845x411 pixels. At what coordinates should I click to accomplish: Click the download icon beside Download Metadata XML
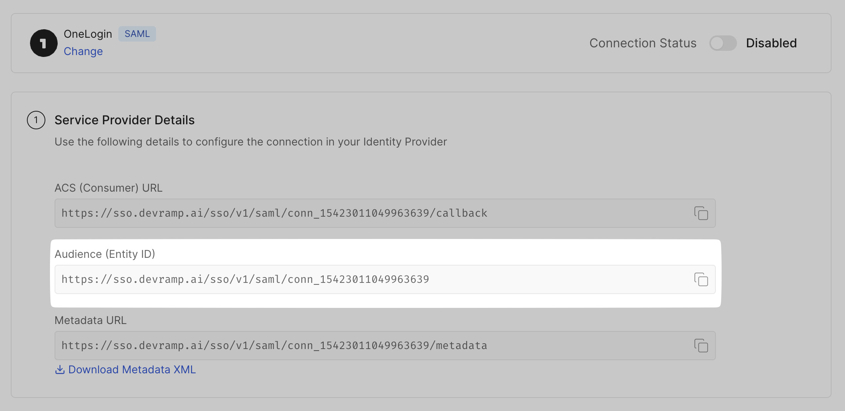(60, 369)
